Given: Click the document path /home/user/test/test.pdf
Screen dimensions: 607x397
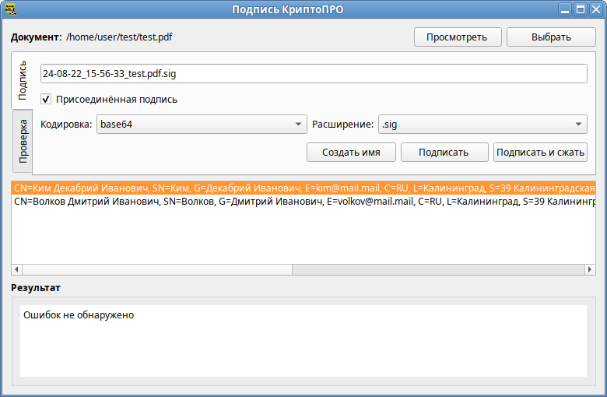Looking at the screenshot, I should pos(119,37).
